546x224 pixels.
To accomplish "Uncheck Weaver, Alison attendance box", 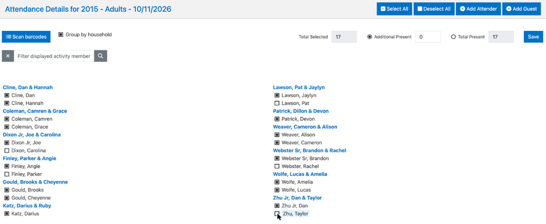I will 277,135.
